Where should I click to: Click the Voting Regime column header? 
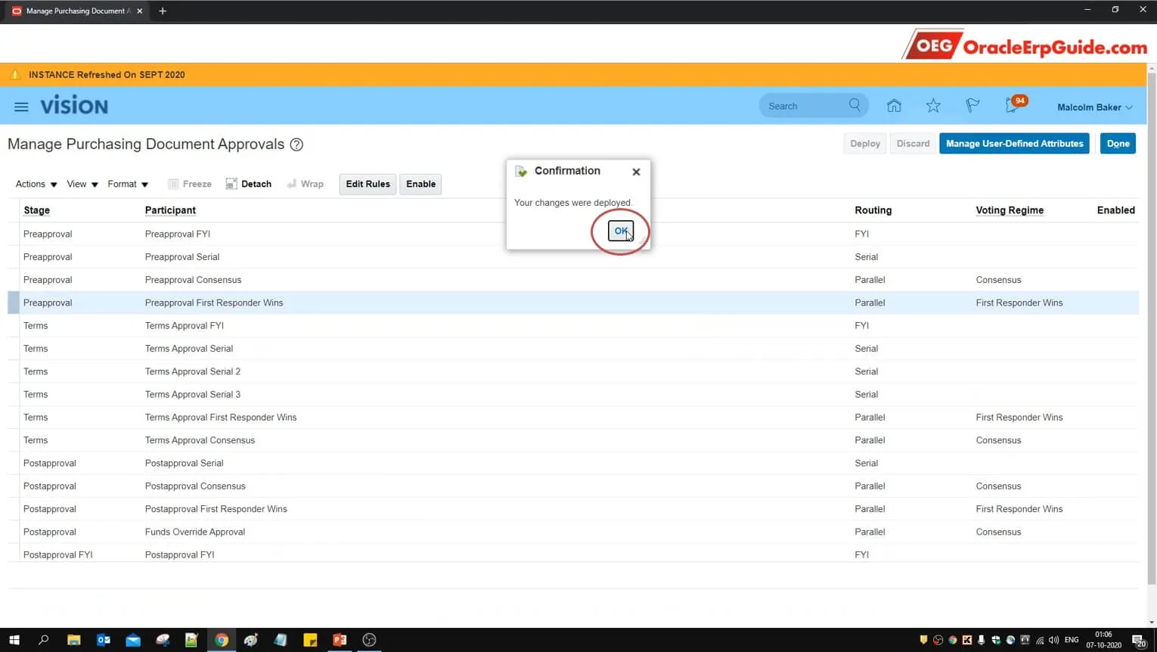[1010, 210]
